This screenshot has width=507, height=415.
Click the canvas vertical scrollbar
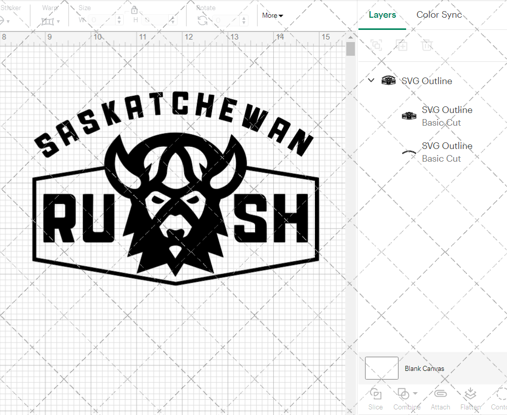pyautogui.click(x=350, y=48)
